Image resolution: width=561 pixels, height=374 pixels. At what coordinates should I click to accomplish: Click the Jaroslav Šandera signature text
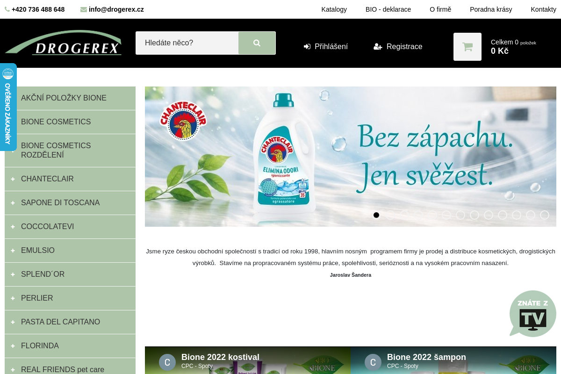tap(351, 275)
